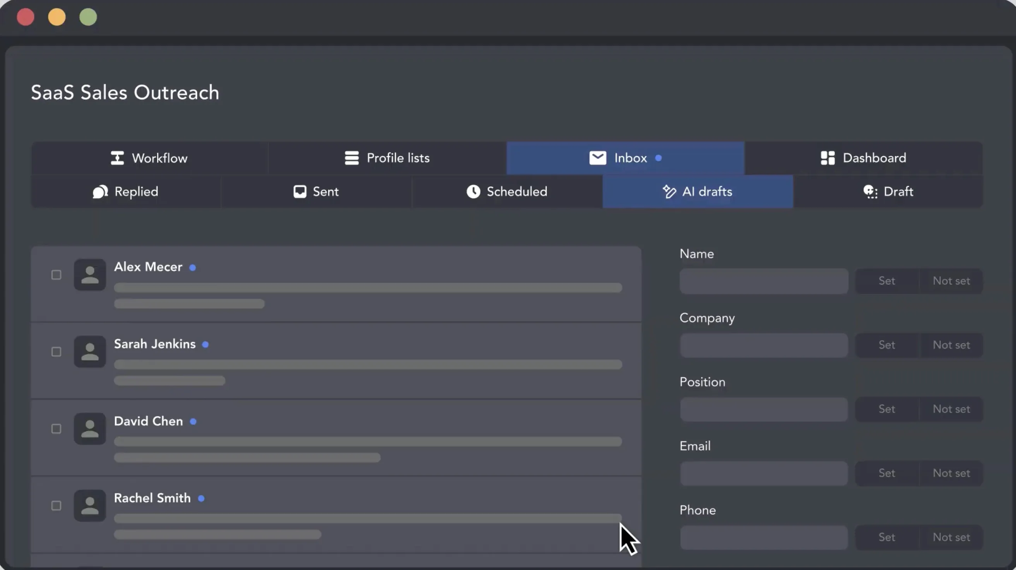
Task: Choose Not set for the Email filter
Action: point(951,473)
